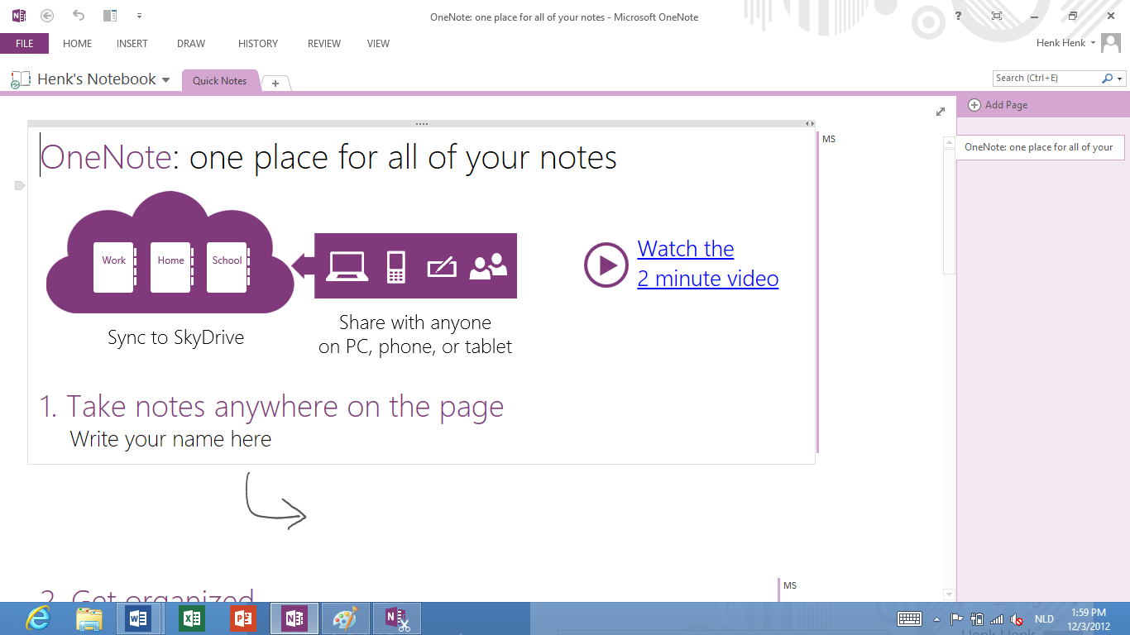1130x635 pixels.
Task: Click page scrollbar down arrow
Action: click(950, 594)
